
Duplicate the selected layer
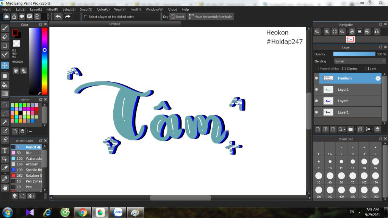(x=360, y=129)
